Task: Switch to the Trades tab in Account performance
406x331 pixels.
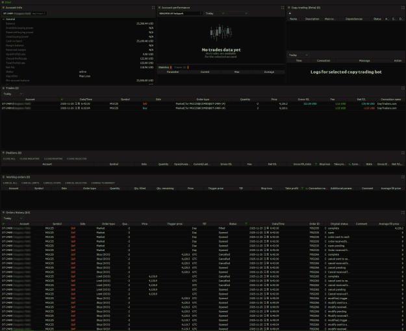Action: point(181,67)
